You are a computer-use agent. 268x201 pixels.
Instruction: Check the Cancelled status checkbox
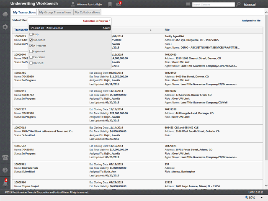(31, 57)
